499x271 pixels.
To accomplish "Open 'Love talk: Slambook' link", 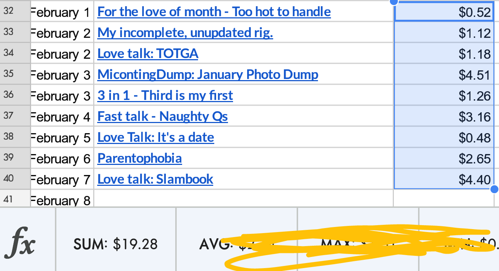I will pos(155,179).
